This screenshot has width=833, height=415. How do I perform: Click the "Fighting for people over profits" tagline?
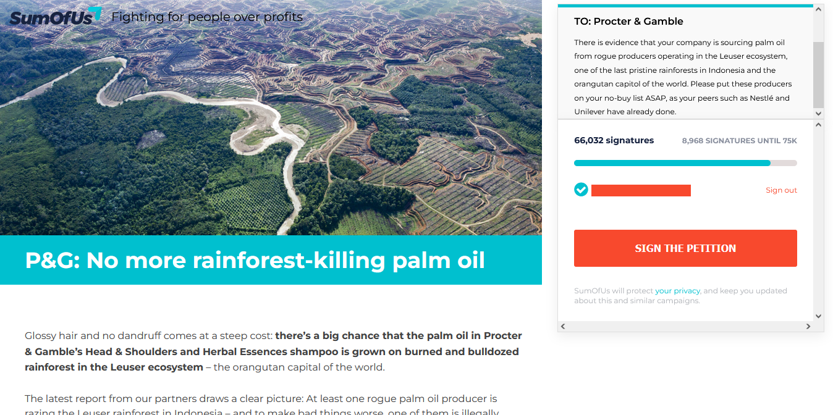(207, 17)
